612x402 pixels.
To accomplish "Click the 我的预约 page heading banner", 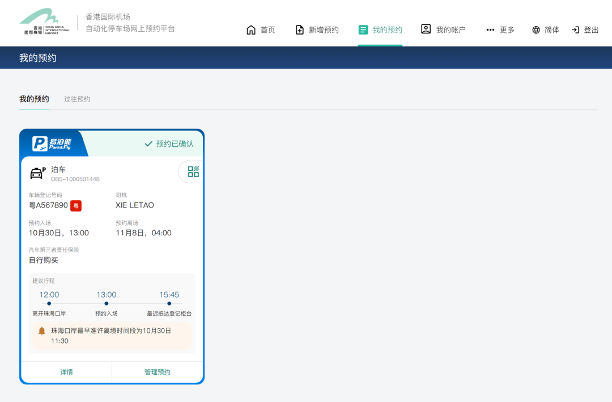I will point(38,58).
